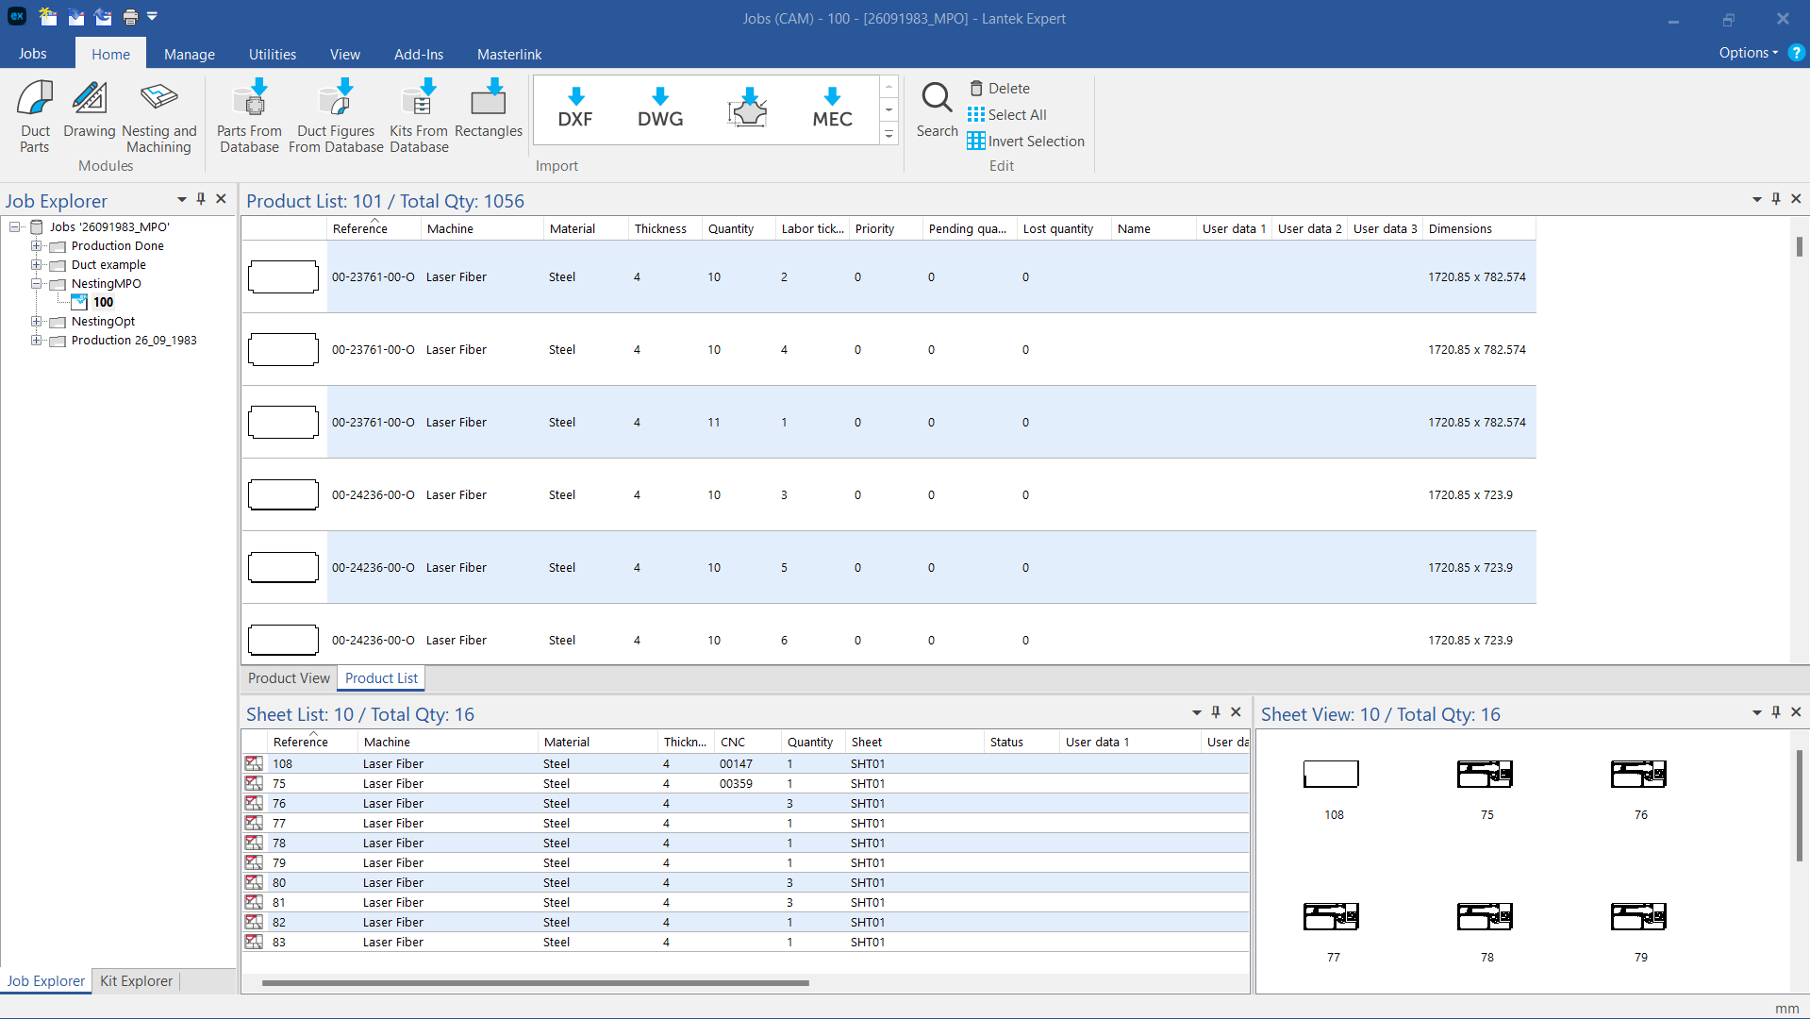Import a MEC file
The width and height of the screenshot is (1810, 1019).
[x=832, y=109]
